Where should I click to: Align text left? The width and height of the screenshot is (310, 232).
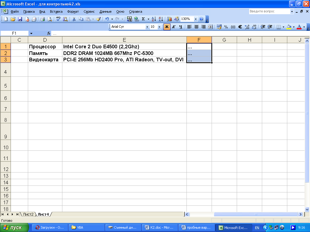[190, 27]
